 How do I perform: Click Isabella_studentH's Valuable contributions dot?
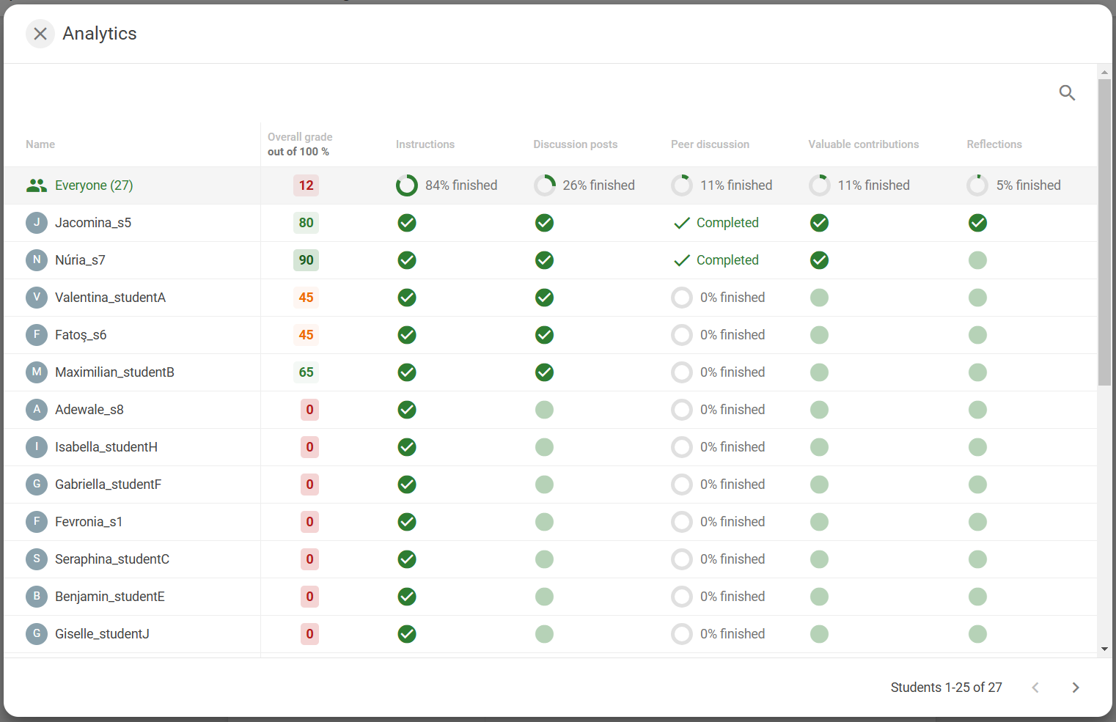(819, 447)
